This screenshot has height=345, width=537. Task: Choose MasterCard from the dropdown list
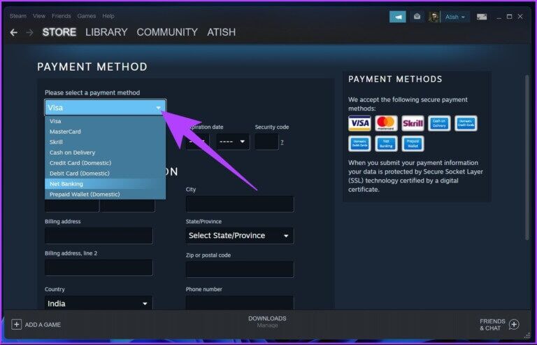pyautogui.click(x=106, y=132)
